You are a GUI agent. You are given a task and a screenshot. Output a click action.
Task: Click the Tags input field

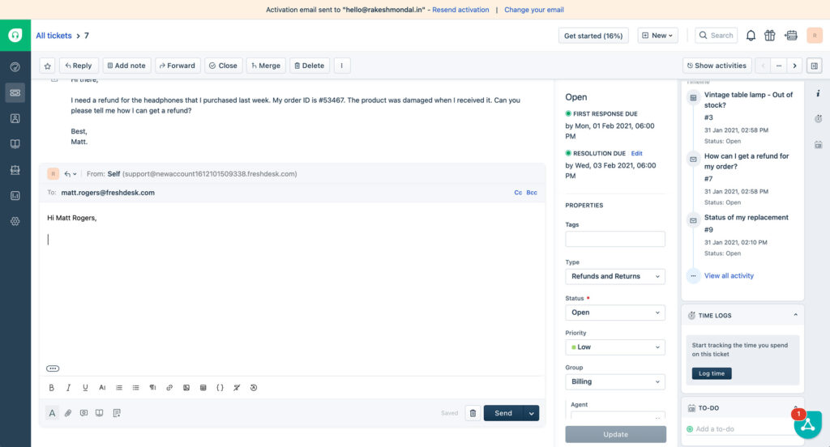pyautogui.click(x=615, y=239)
